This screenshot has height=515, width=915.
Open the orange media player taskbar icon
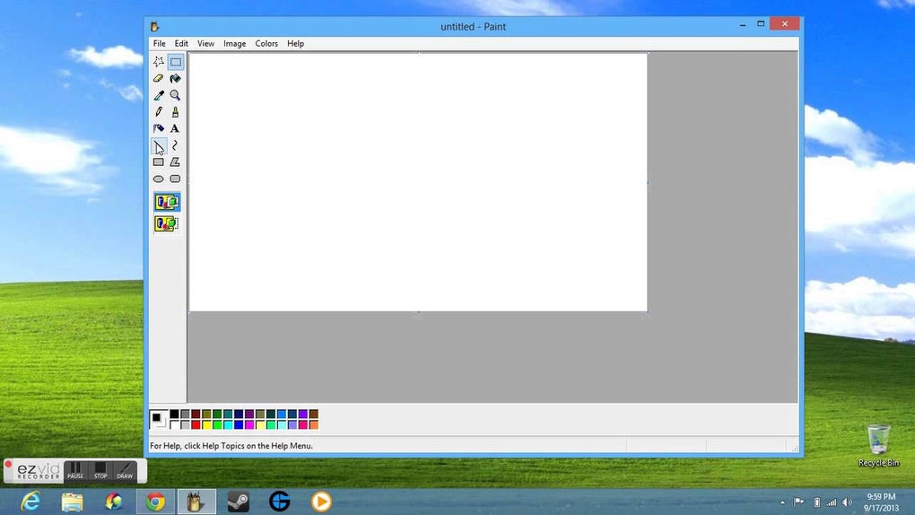pos(321,502)
